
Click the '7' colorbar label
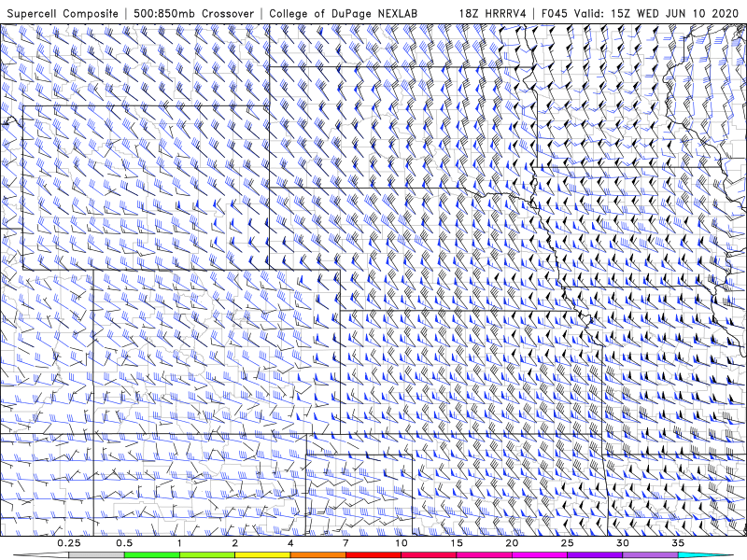(x=345, y=543)
